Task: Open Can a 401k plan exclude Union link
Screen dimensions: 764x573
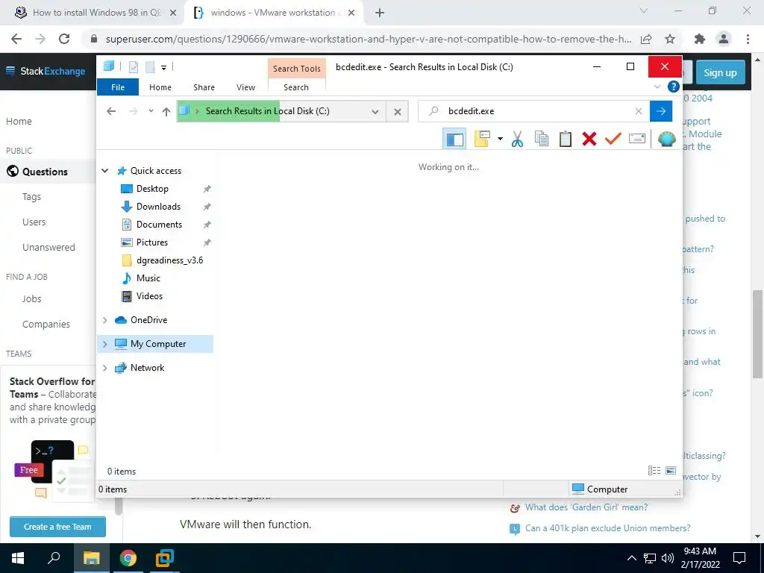Action: (607, 528)
